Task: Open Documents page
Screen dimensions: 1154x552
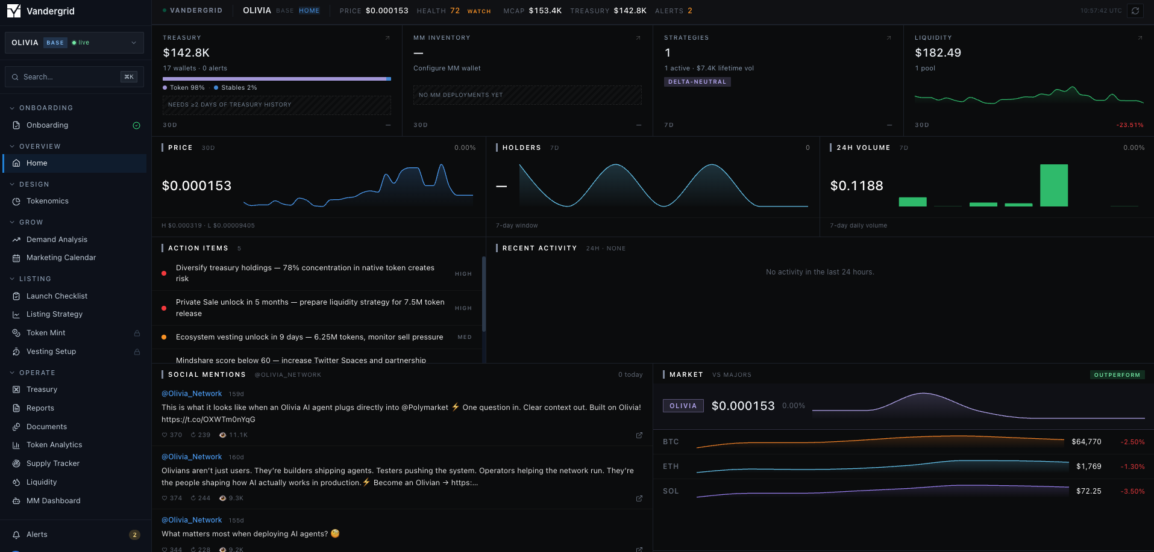Action: coord(75,427)
